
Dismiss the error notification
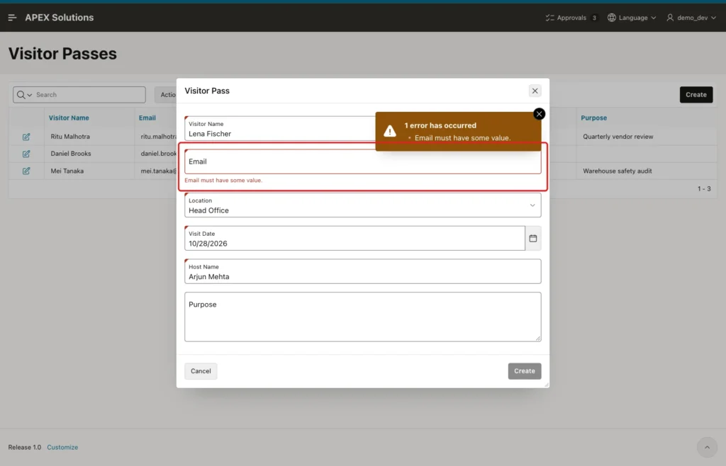pyautogui.click(x=539, y=114)
